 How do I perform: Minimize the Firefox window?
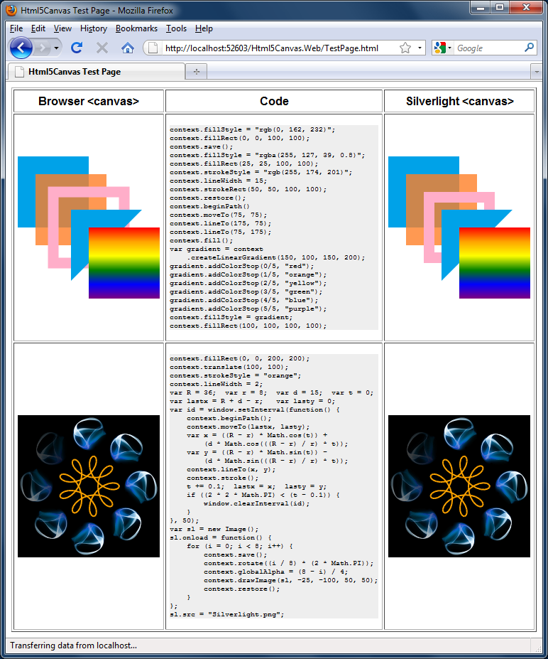point(481,8)
